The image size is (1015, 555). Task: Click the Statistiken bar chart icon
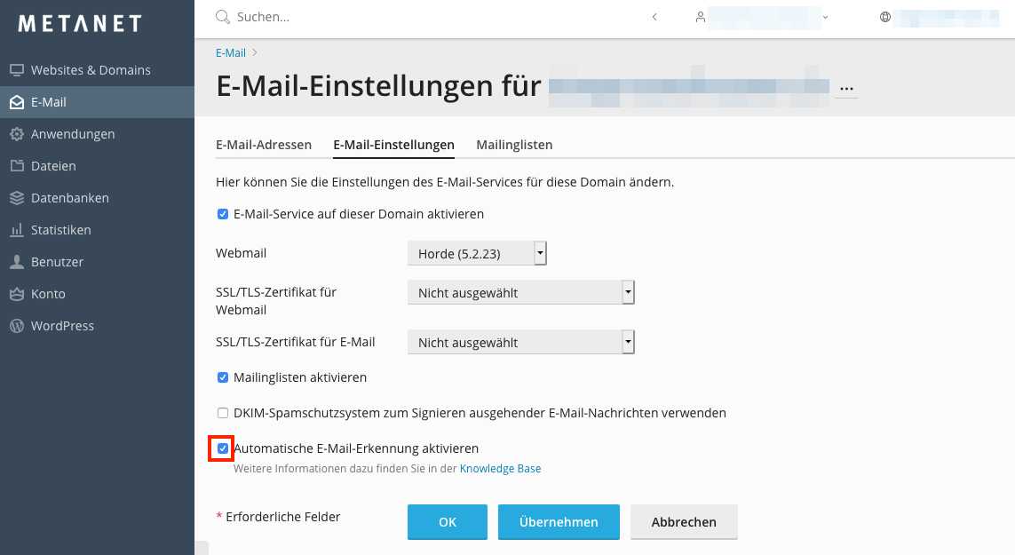(x=16, y=230)
